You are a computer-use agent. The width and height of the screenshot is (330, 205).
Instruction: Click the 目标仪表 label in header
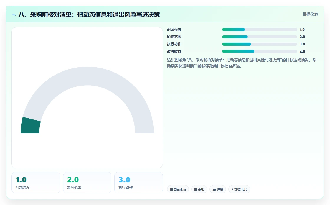tap(310, 14)
